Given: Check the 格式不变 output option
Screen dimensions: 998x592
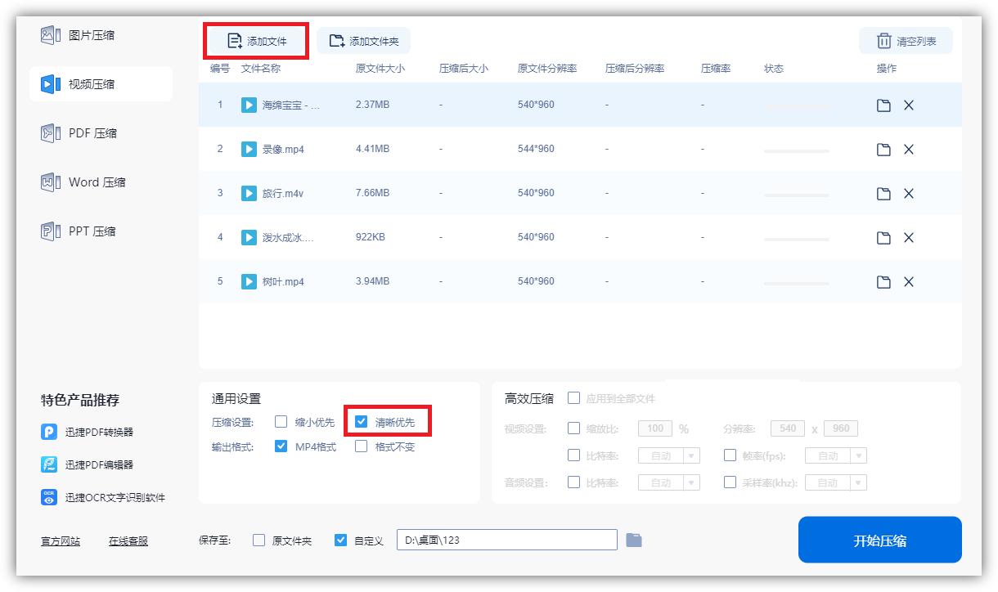Looking at the screenshot, I should [361, 446].
